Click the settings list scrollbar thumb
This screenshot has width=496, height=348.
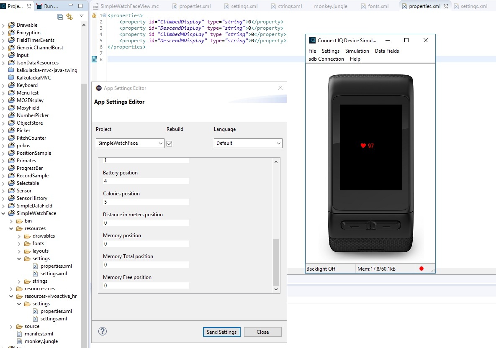pyautogui.click(x=276, y=262)
